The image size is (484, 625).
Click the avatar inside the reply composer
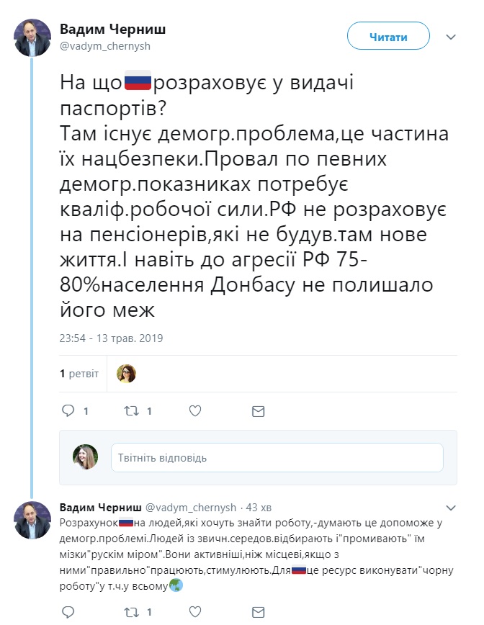pyautogui.click(x=84, y=458)
